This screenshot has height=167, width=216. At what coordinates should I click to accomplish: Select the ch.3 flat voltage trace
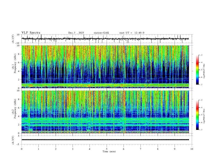105,140
